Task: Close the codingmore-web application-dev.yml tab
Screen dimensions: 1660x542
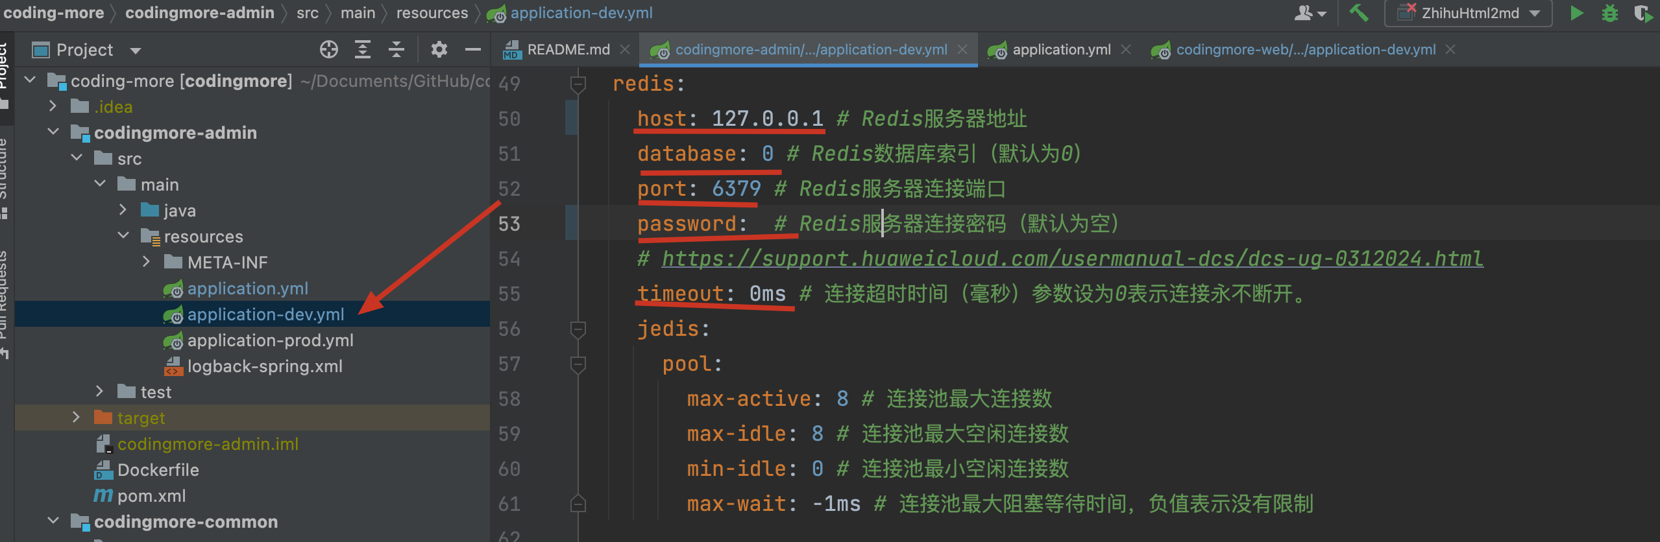Action: pos(1451,50)
